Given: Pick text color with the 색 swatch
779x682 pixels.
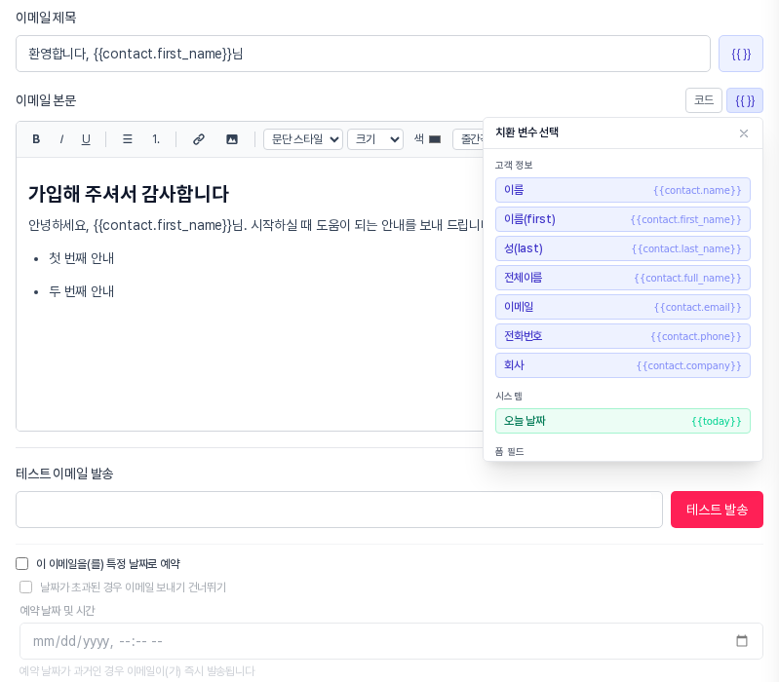Looking at the screenshot, I should pyautogui.click(x=435, y=139).
